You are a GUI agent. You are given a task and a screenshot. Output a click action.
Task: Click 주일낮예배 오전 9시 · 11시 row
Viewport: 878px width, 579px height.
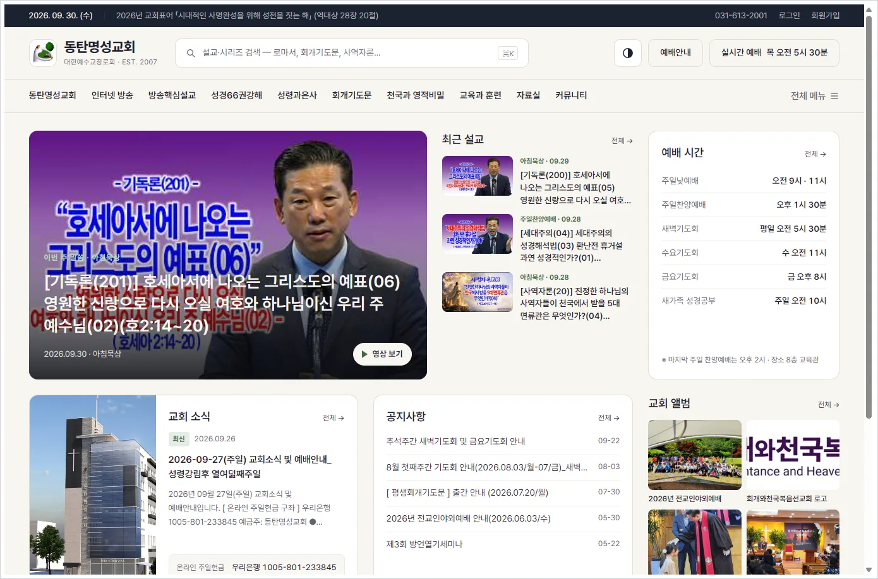743,181
